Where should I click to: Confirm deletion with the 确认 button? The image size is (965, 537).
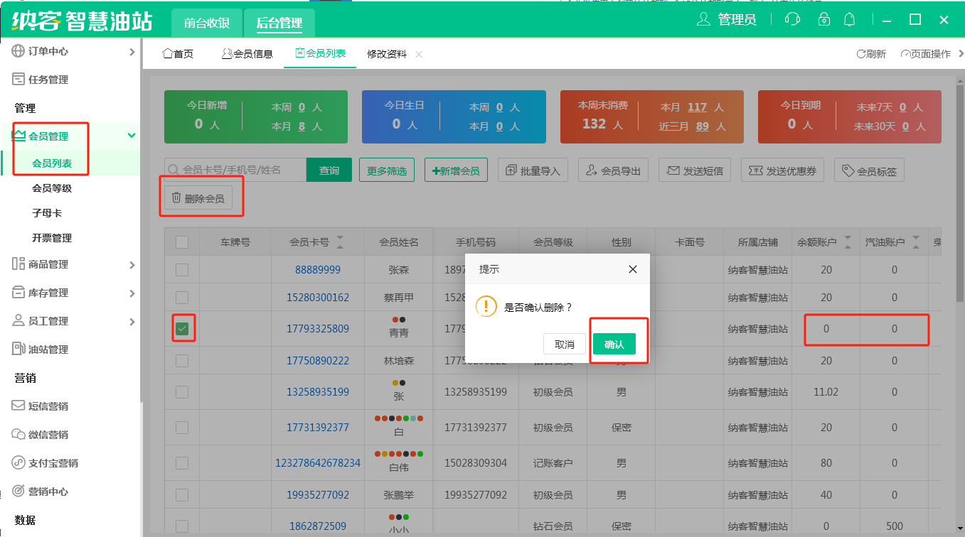pos(614,345)
